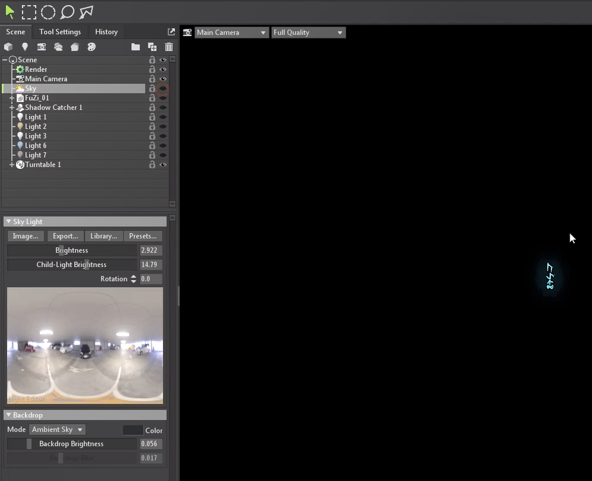Click the duplicate object icon
The image size is (592, 481).
(x=152, y=47)
